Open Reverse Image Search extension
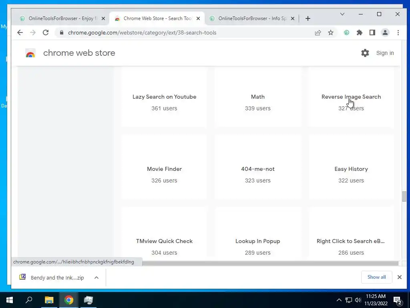The image size is (410, 308). (351, 97)
